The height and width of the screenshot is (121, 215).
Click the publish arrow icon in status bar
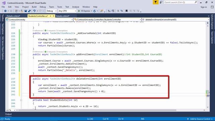click(188, 119)
